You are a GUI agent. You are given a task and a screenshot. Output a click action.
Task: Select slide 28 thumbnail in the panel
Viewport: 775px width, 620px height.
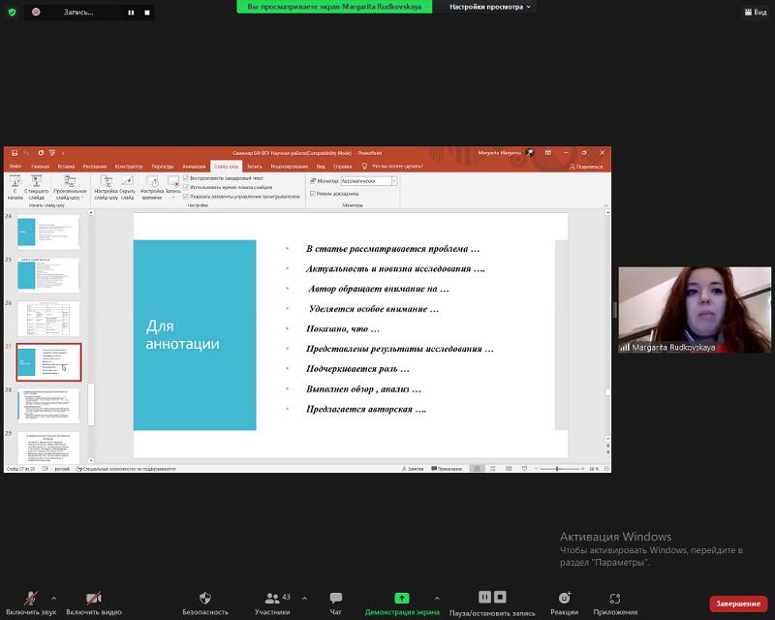pyautogui.click(x=48, y=405)
